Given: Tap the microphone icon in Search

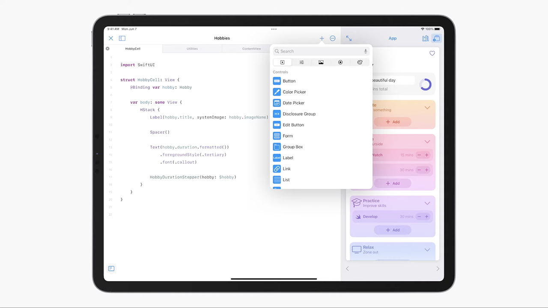Looking at the screenshot, I should coord(366,51).
